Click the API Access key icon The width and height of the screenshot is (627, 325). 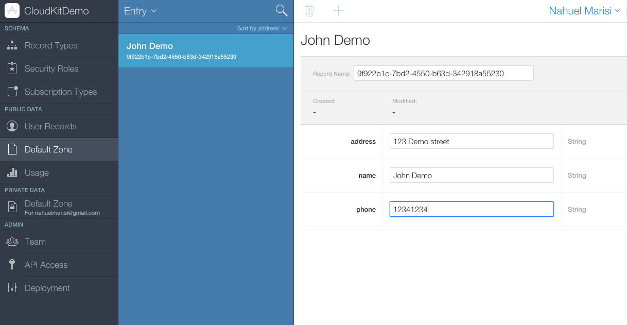point(12,265)
